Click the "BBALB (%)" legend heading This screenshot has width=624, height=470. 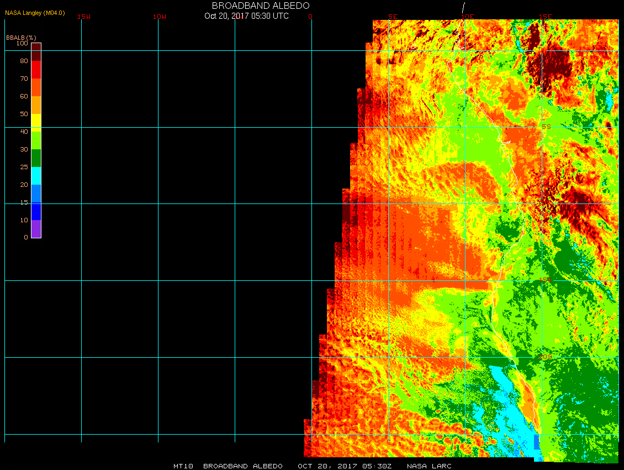coord(21,38)
